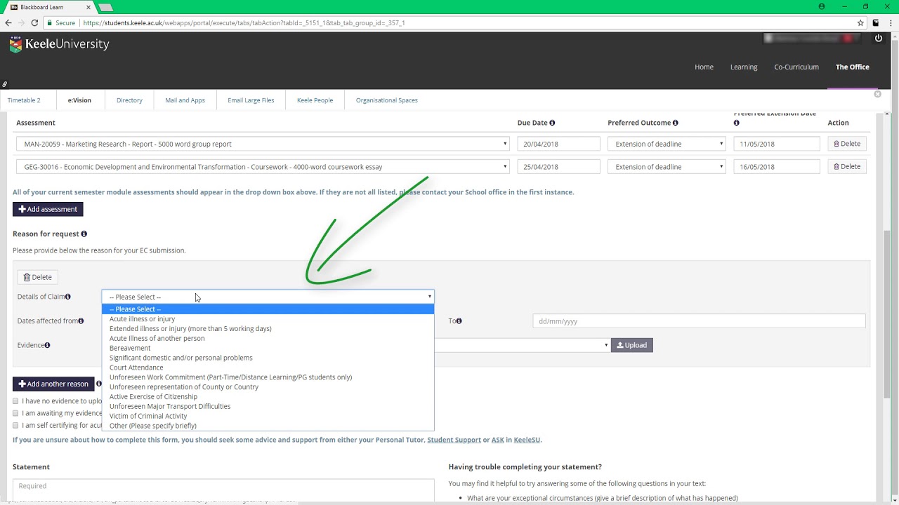
Task: Bookmark this page with the star icon
Action: click(860, 23)
